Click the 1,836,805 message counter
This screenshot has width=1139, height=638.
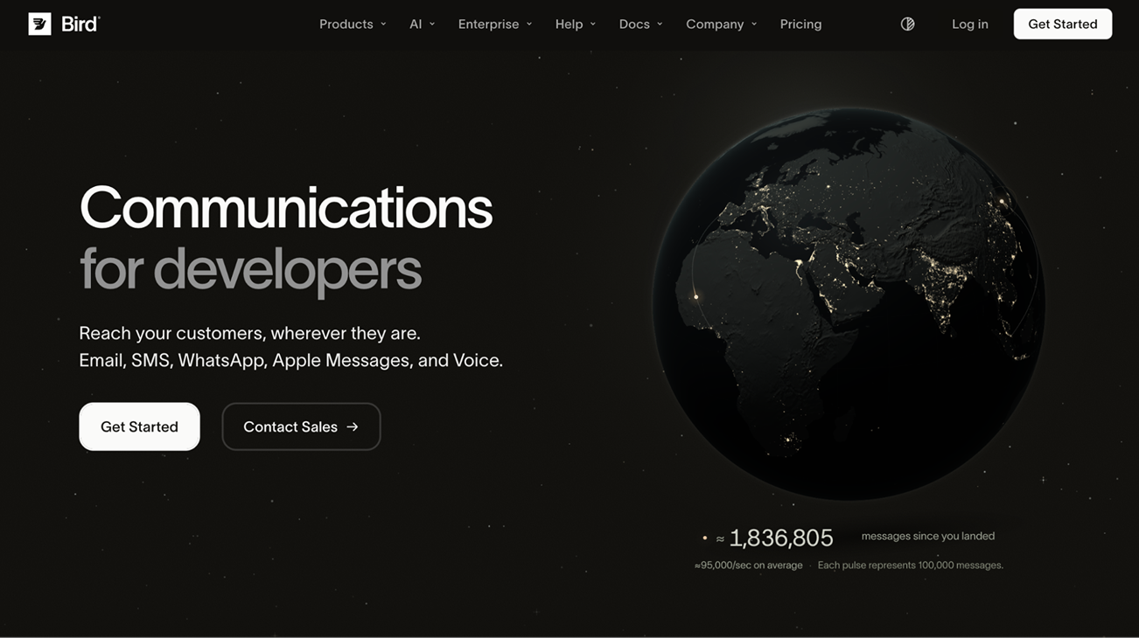(780, 537)
